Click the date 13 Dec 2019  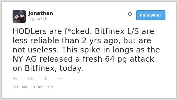[x=42, y=87]
